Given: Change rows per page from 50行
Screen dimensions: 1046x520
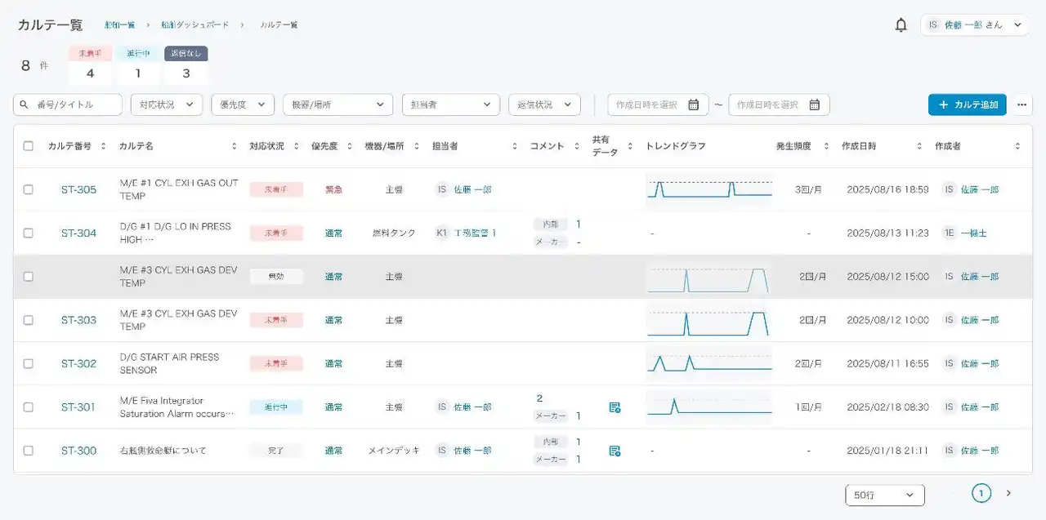Looking at the screenshot, I should 884,495.
